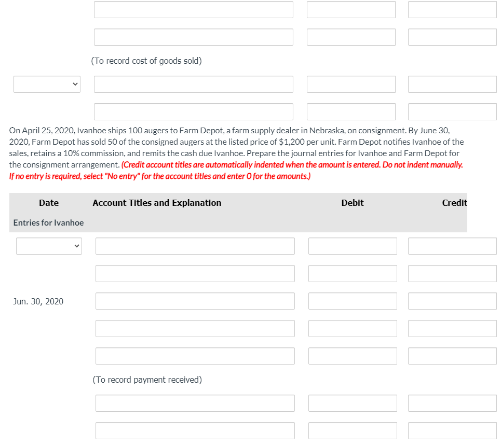Select debit field just above '(To record cost of goods sold)'

pyautogui.click(x=351, y=37)
